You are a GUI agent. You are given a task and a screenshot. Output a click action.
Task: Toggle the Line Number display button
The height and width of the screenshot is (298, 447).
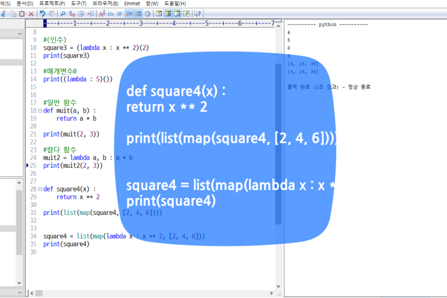(x=138, y=13)
